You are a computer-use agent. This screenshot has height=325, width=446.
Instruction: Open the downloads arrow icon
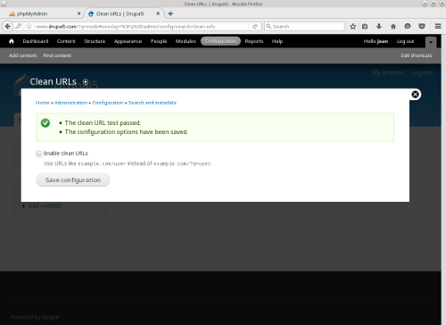pyautogui.click(x=379, y=27)
